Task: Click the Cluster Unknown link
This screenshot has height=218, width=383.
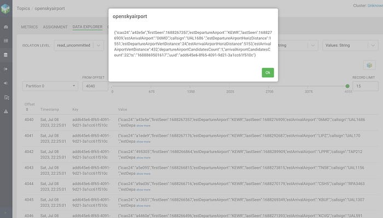Action: click(375, 5)
